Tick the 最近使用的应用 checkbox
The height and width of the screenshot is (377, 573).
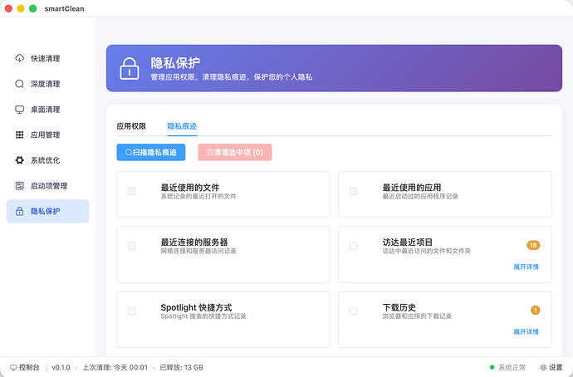point(353,191)
